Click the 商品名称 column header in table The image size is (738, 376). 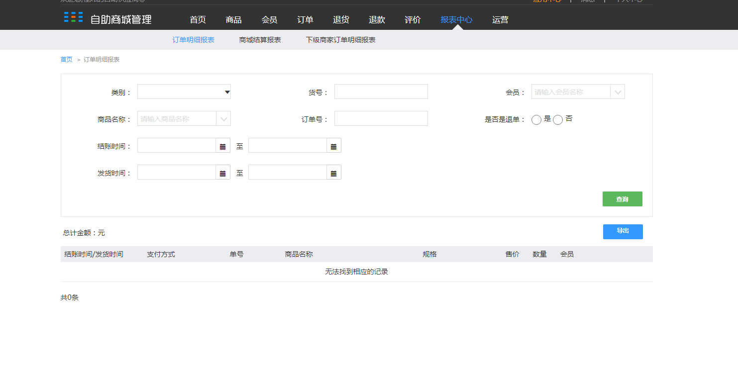pyautogui.click(x=299, y=254)
